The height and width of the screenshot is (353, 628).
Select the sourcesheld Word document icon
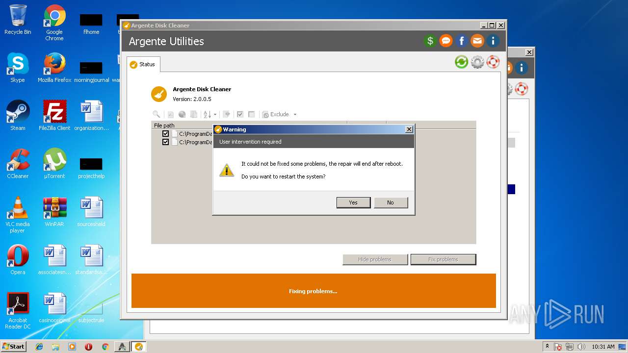tap(91, 212)
